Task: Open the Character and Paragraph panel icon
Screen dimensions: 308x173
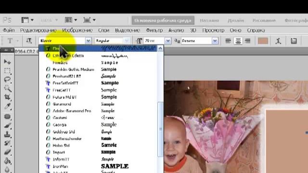Action: click(x=294, y=41)
